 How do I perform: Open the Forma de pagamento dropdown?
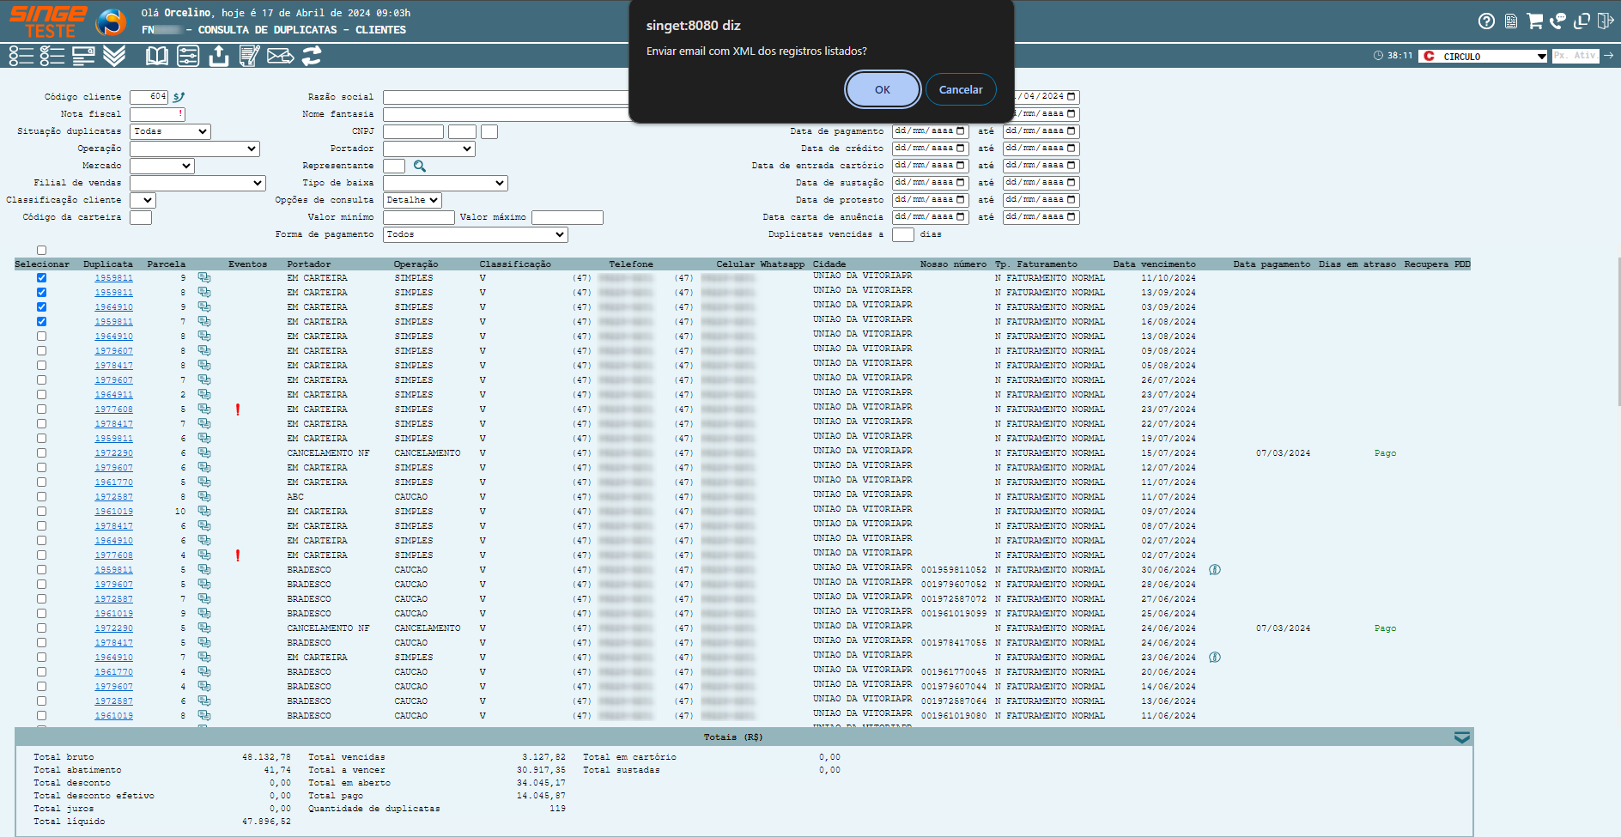point(475,234)
